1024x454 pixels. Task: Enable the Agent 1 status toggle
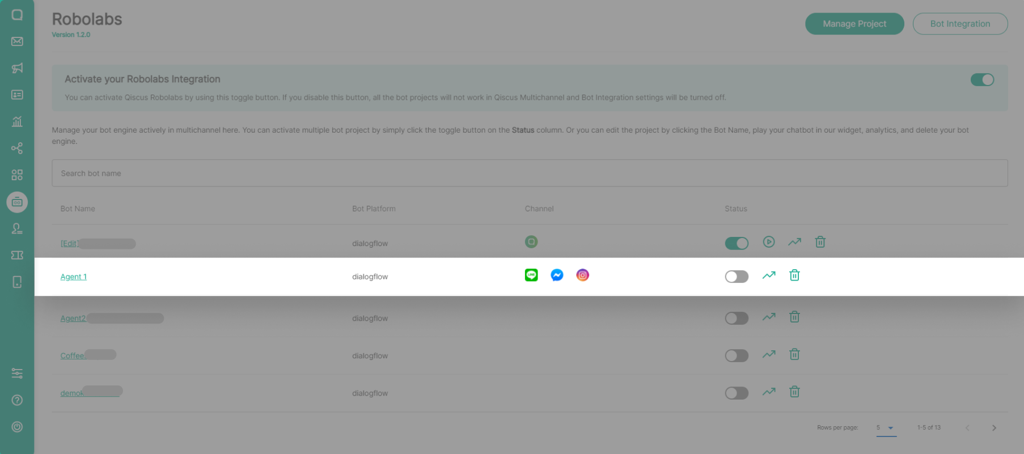(737, 277)
